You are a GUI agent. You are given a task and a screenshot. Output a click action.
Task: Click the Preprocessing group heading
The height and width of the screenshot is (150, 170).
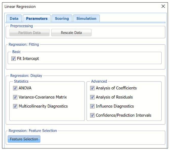point(22,26)
